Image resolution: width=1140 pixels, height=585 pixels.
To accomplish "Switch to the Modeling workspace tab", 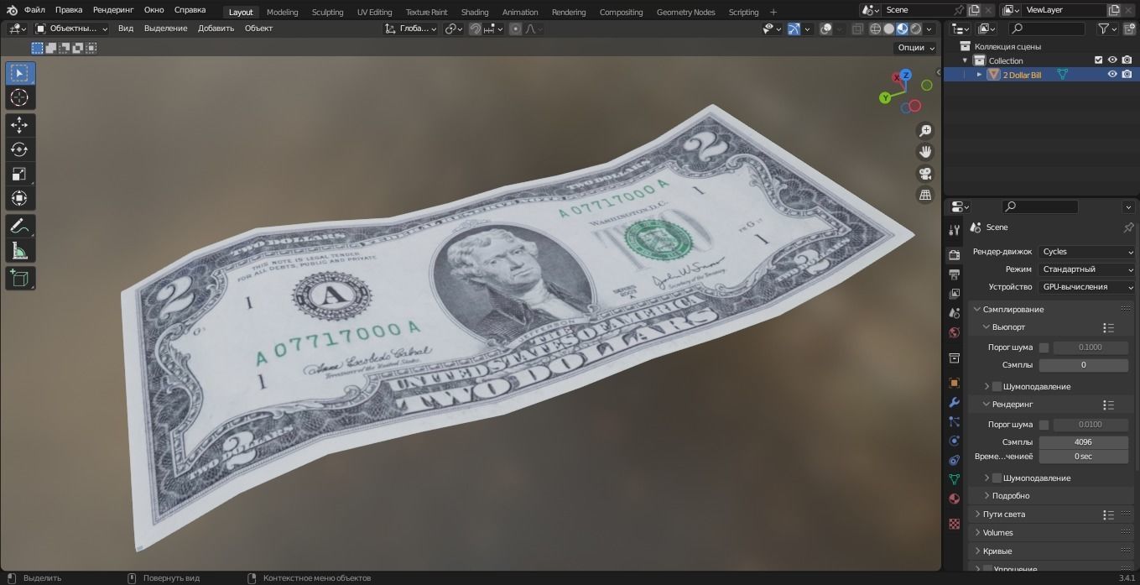I will coord(283,12).
